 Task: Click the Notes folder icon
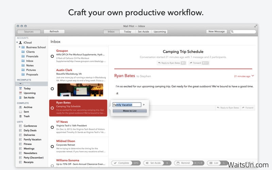pyautogui.click(x=23, y=65)
